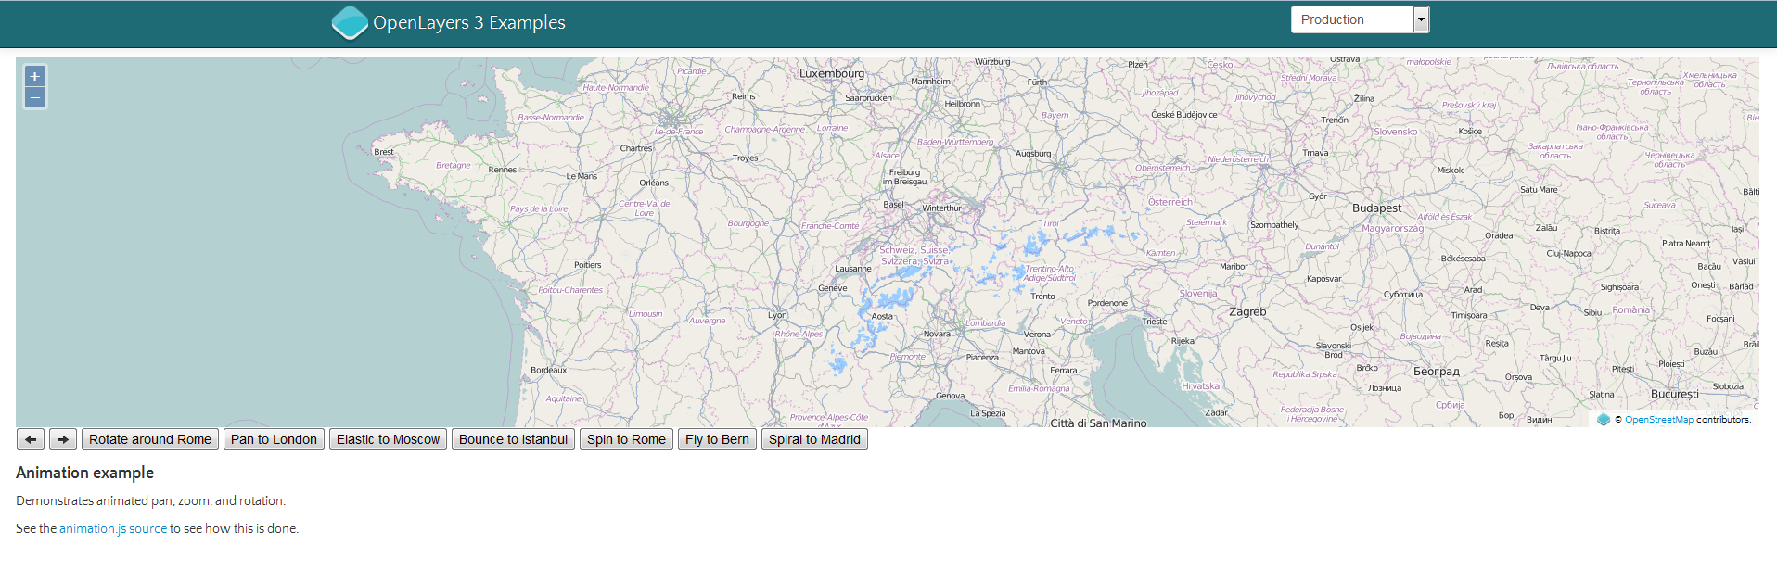Click the Animation example heading

click(85, 473)
